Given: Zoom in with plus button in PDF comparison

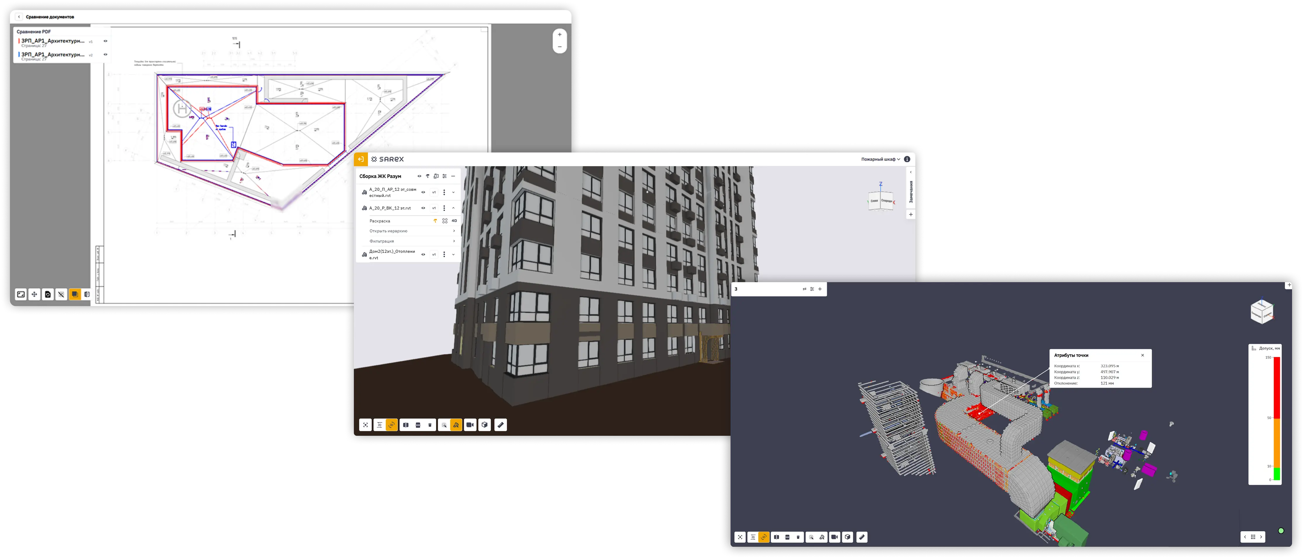Looking at the screenshot, I should pos(559,35).
